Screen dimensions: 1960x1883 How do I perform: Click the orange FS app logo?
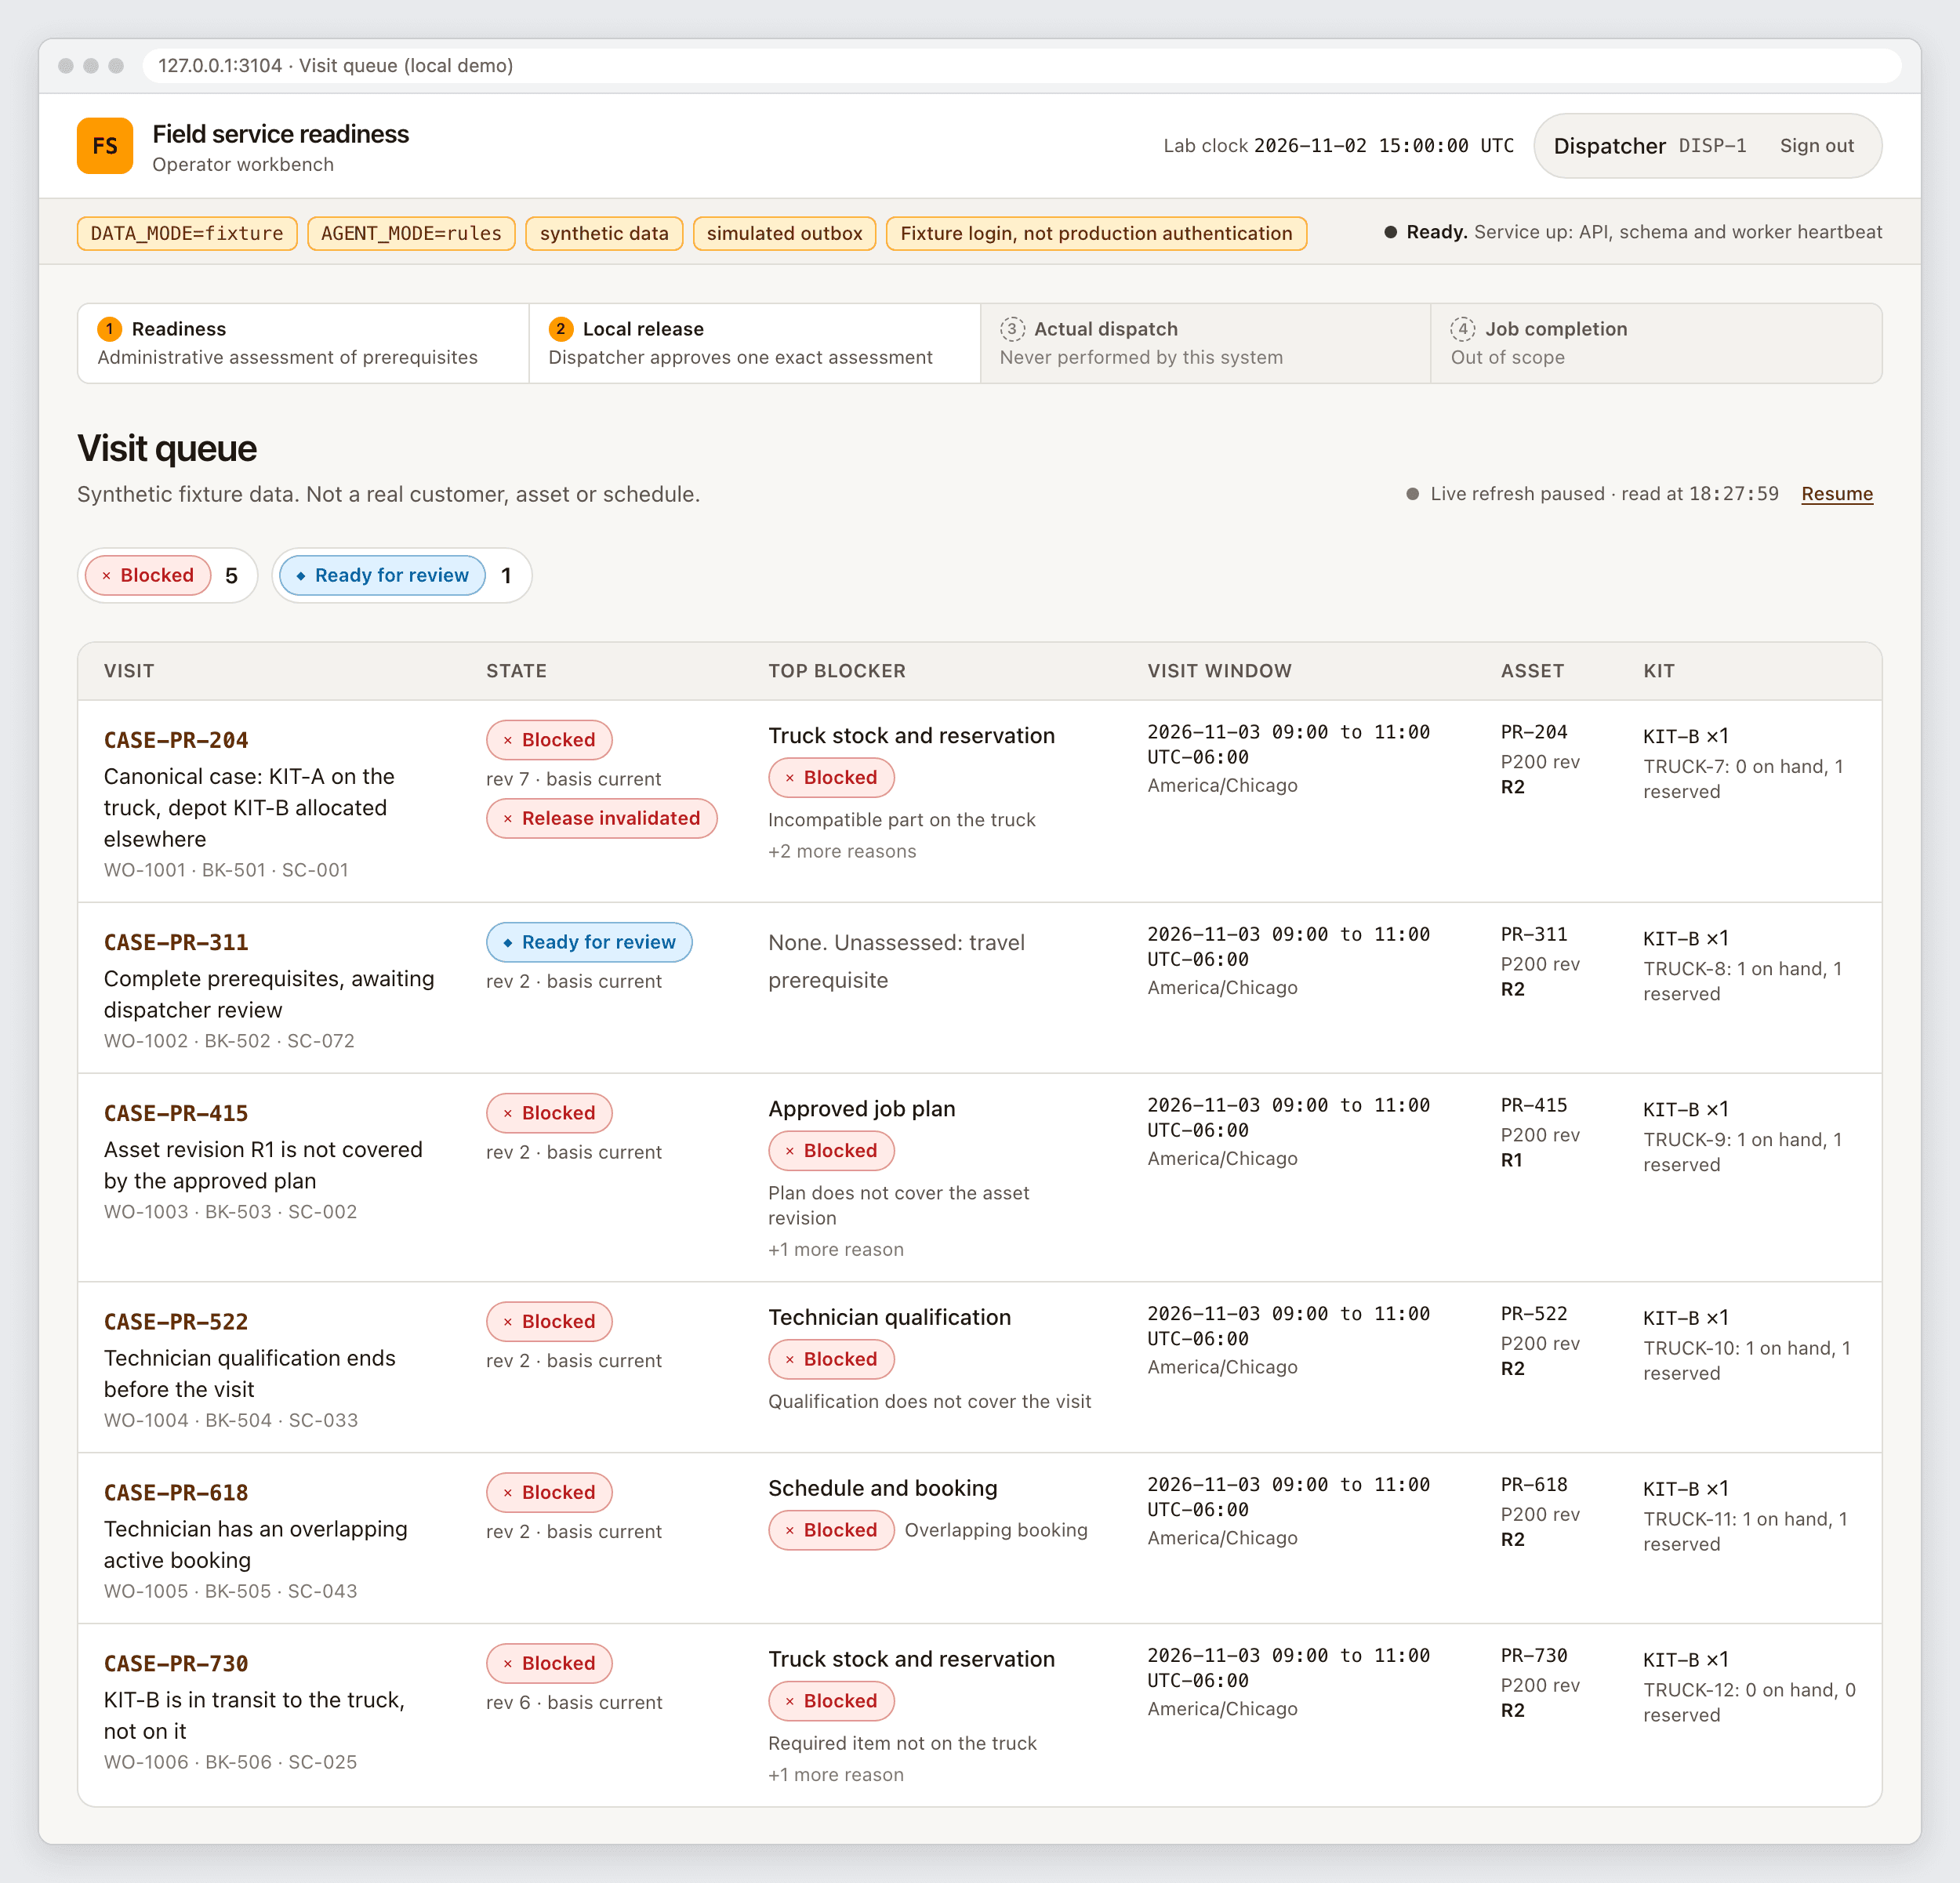tap(105, 146)
